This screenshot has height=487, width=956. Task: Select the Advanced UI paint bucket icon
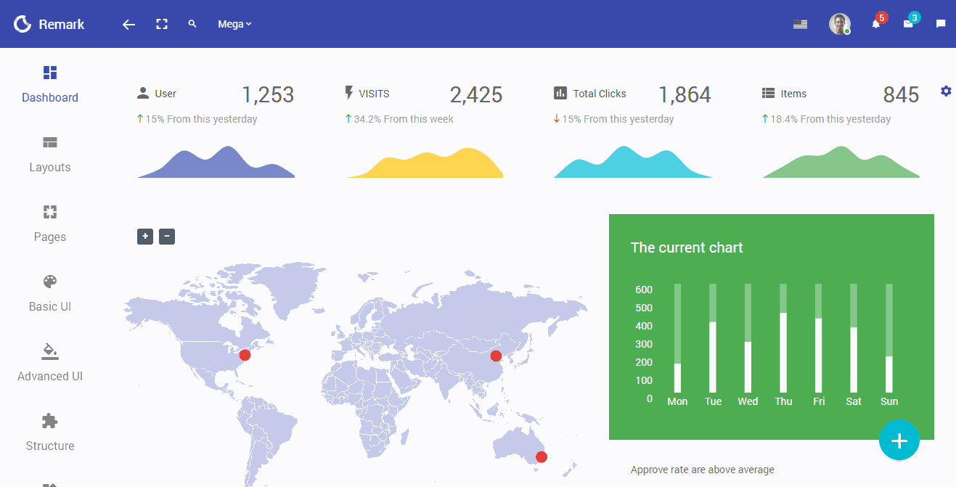[x=49, y=351]
